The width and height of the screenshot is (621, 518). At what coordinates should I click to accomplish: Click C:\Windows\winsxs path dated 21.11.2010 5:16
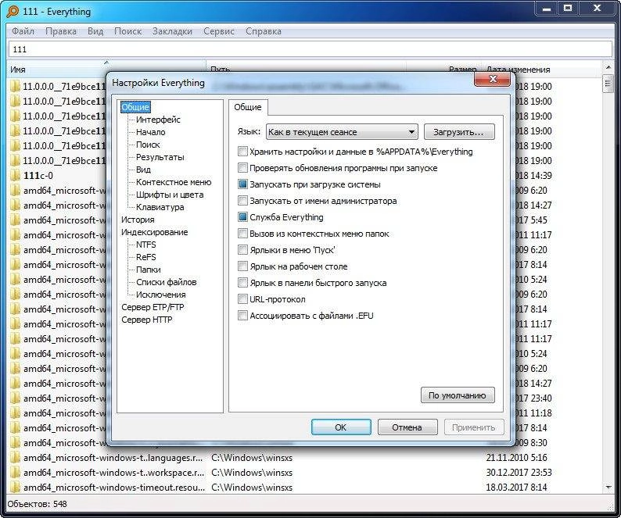(252, 458)
